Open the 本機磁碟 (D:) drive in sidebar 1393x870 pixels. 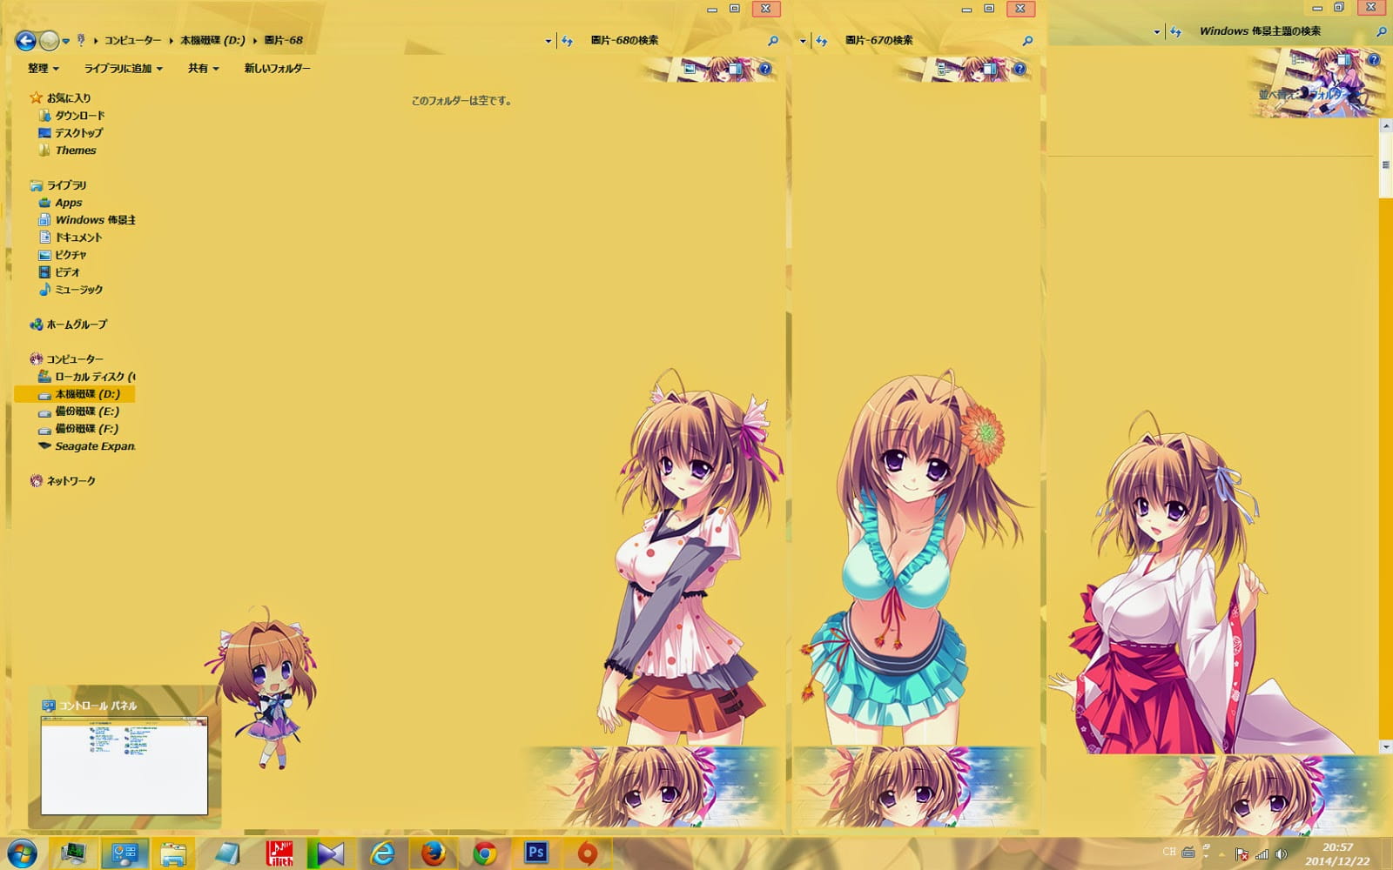click(84, 393)
